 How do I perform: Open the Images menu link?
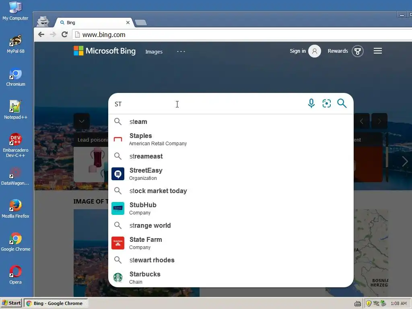pyautogui.click(x=154, y=52)
